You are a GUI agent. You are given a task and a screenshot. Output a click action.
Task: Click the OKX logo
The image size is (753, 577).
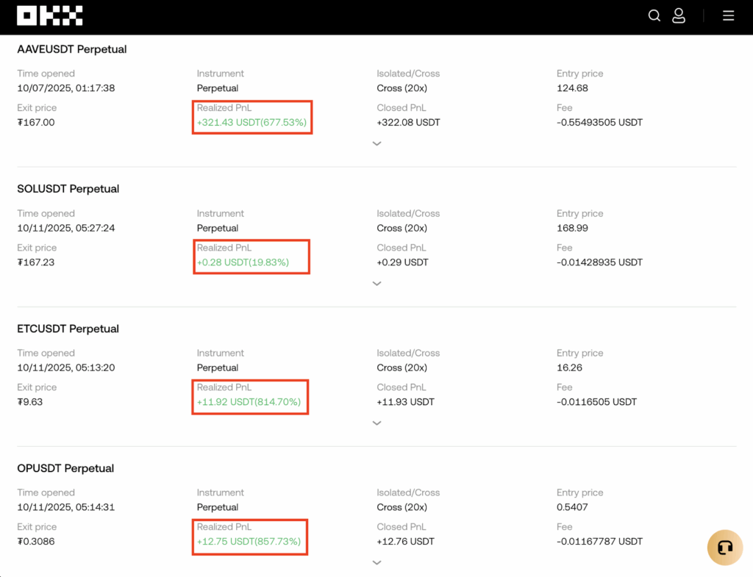click(49, 15)
